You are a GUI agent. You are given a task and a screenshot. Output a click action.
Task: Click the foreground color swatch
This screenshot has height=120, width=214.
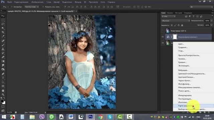click(x=2, y=101)
